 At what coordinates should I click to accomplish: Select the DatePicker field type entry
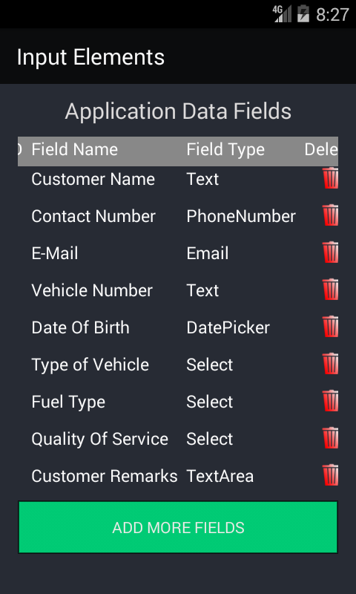coord(228,327)
